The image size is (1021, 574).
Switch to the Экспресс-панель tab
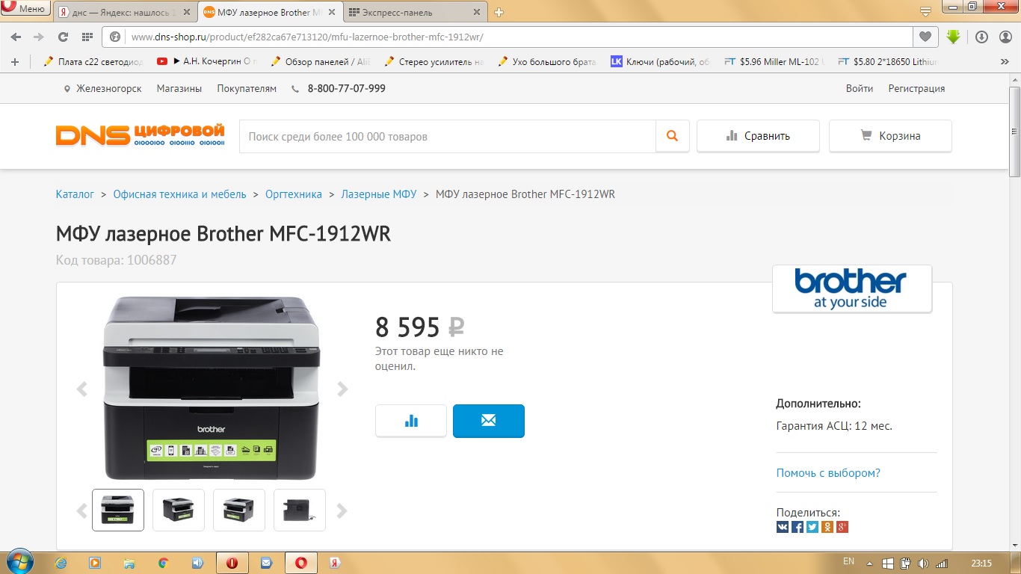(x=415, y=12)
